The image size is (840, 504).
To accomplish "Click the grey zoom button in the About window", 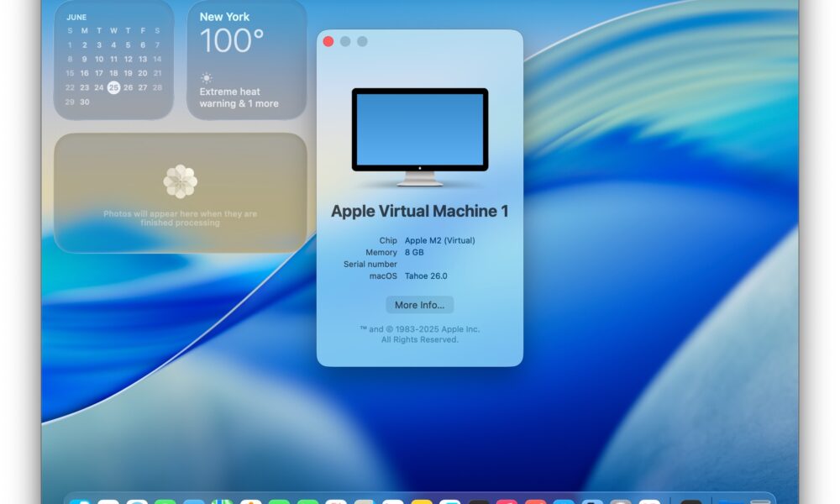I will point(363,41).
